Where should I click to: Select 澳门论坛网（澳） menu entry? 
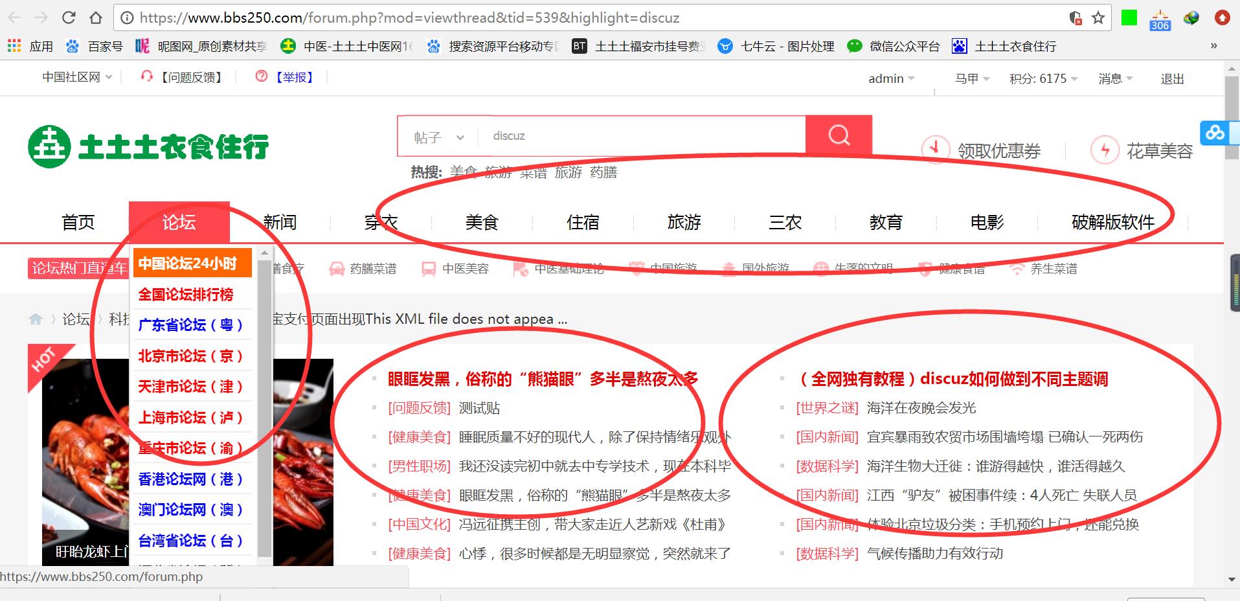click(192, 509)
